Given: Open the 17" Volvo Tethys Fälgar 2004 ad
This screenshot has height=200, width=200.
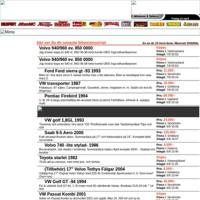Looking at the screenshot, I should click(x=84, y=169).
